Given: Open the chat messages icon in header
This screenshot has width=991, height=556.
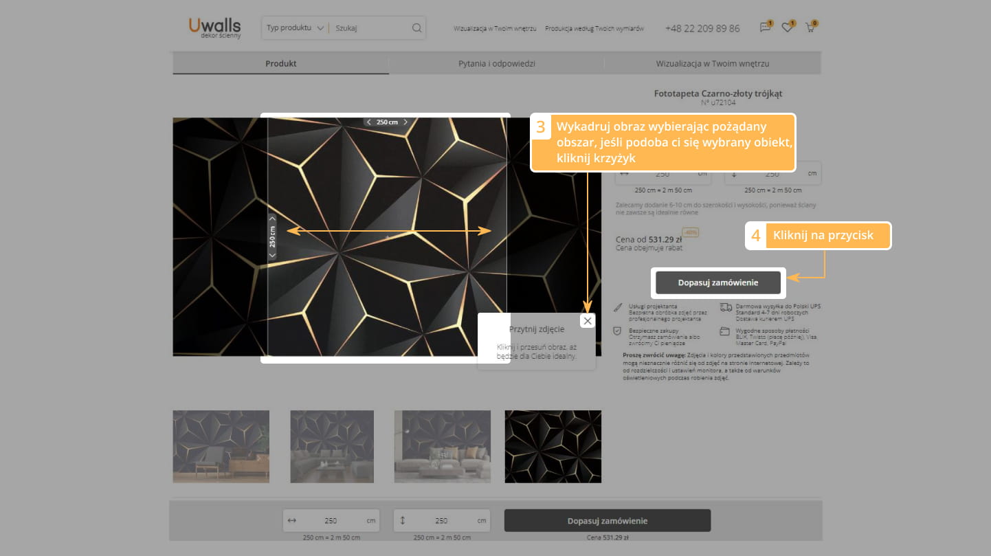Looking at the screenshot, I should (765, 28).
